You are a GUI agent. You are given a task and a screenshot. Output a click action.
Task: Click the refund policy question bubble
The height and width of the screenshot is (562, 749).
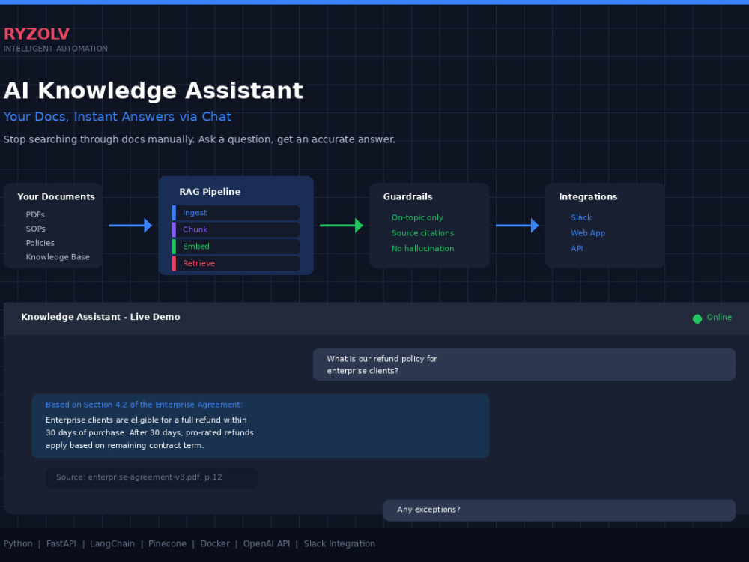click(x=524, y=365)
